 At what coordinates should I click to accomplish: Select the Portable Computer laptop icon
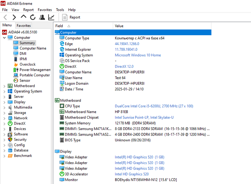pyautogui.click(x=16, y=75)
